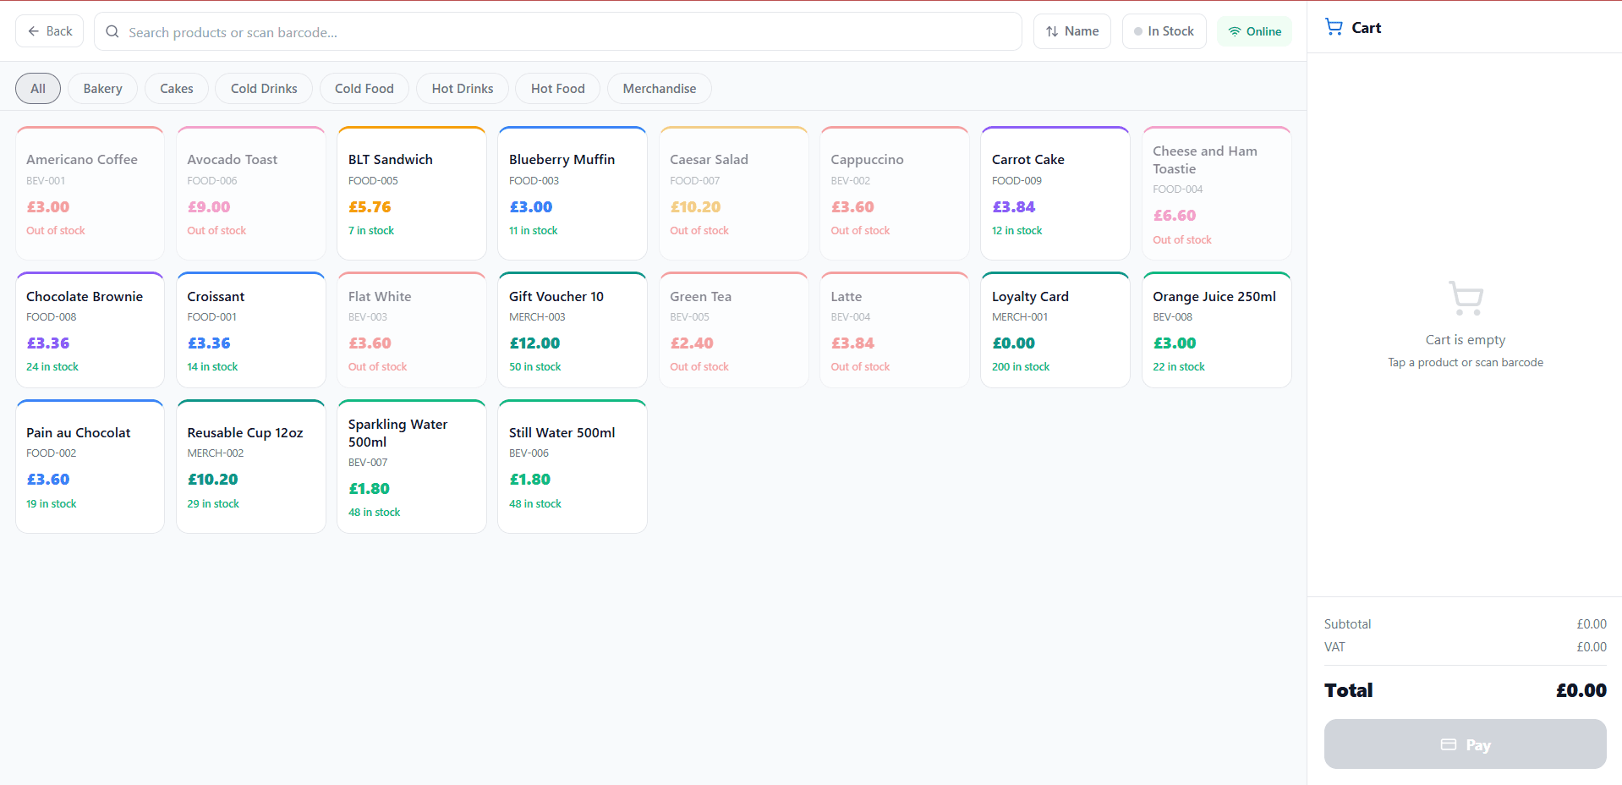
Task: Select the All category tab
Action: pyautogui.click(x=38, y=88)
